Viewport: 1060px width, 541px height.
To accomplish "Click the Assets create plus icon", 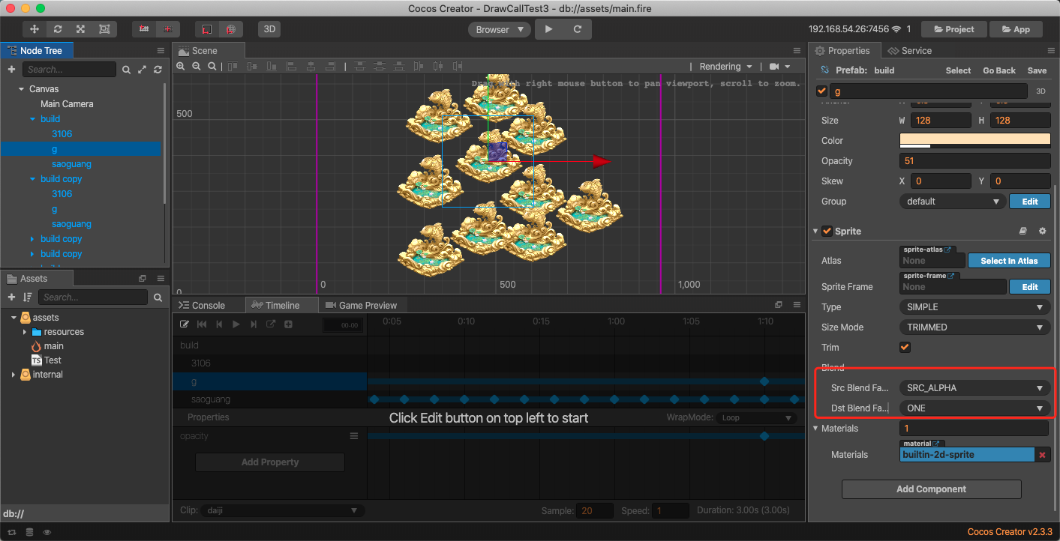I will coord(11,297).
